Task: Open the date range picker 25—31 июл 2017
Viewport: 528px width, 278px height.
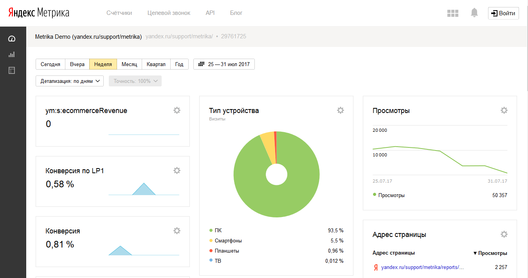Action: [x=224, y=64]
